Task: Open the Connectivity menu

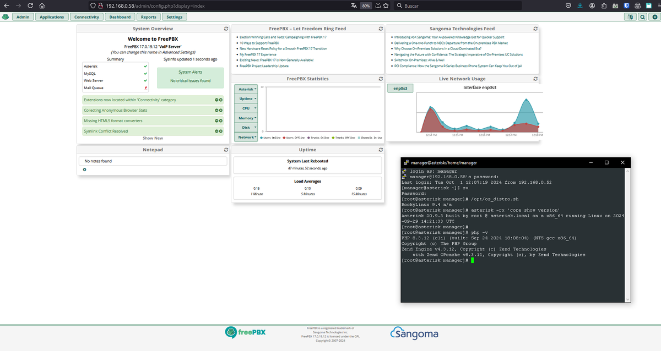Action: (87, 17)
